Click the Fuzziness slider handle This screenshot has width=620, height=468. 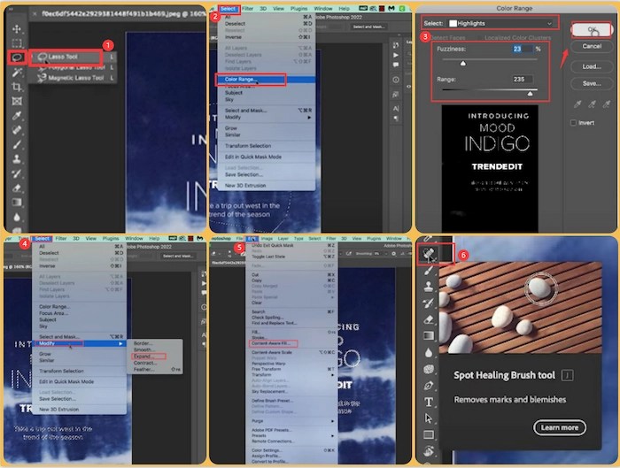point(463,63)
